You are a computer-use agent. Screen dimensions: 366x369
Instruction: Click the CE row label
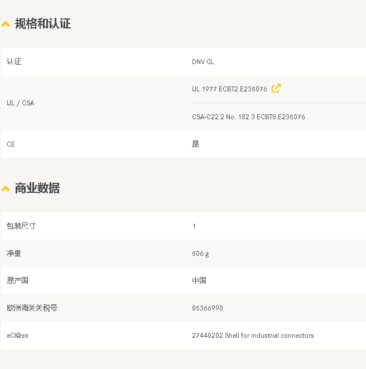pyautogui.click(x=11, y=144)
